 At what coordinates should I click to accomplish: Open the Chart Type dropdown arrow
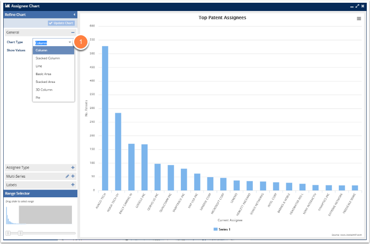(x=70, y=42)
